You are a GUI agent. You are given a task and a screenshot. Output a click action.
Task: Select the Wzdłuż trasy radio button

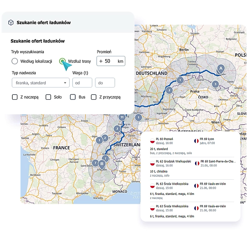coord(62,61)
